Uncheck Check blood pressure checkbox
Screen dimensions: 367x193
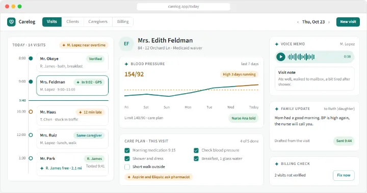[x=196, y=150]
